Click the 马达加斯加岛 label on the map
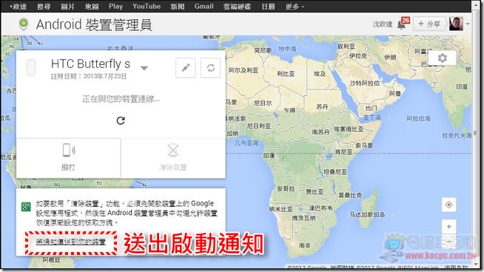484x272 pixels. click(367, 214)
